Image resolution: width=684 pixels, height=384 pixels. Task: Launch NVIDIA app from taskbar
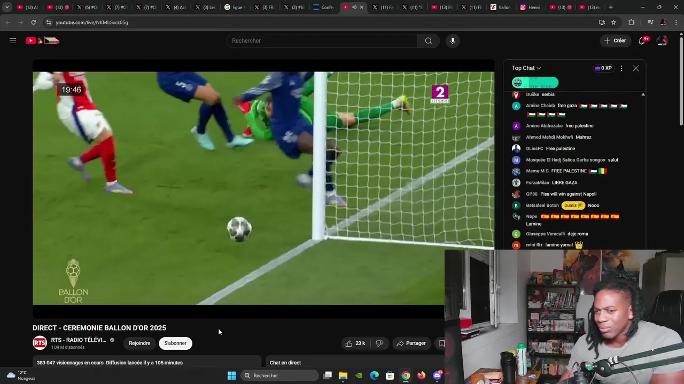click(x=359, y=375)
